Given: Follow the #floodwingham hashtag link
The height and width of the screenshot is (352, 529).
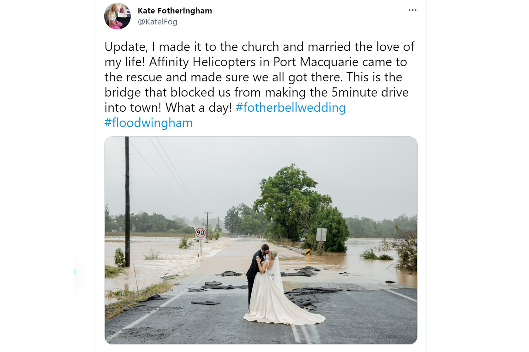Looking at the screenshot, I should 148,123.
